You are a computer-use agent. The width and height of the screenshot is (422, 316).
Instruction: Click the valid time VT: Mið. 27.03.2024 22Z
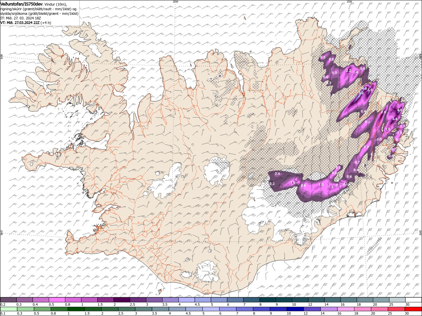coord(20,23)
